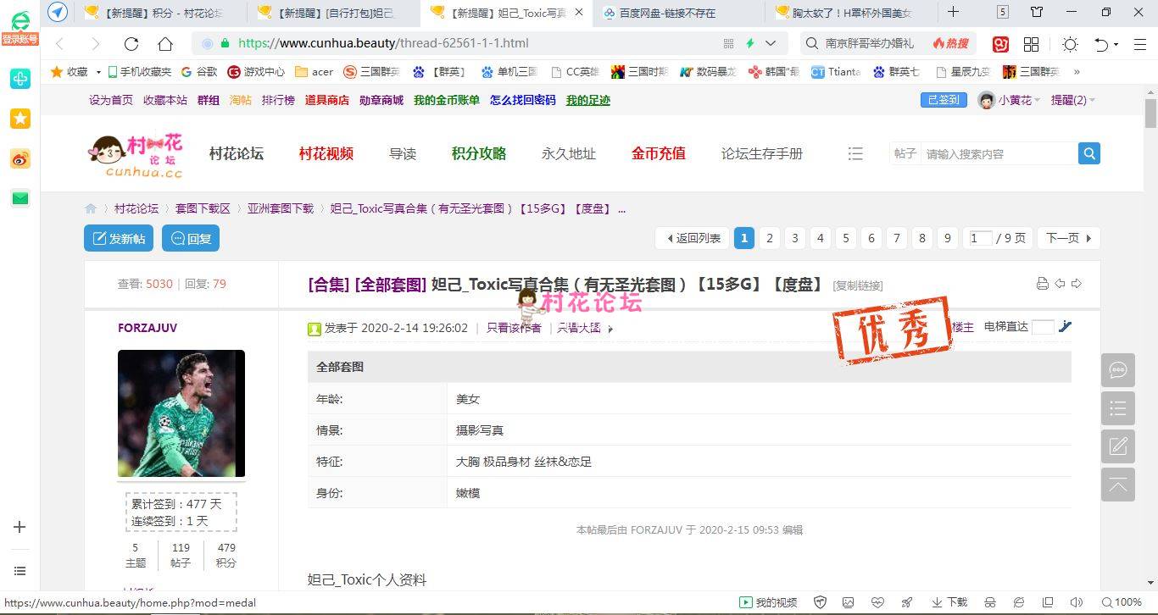Open a new tab with plus button

click(x=953, y=12)
